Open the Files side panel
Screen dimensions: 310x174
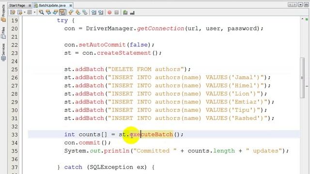click(x=3, y=33)
